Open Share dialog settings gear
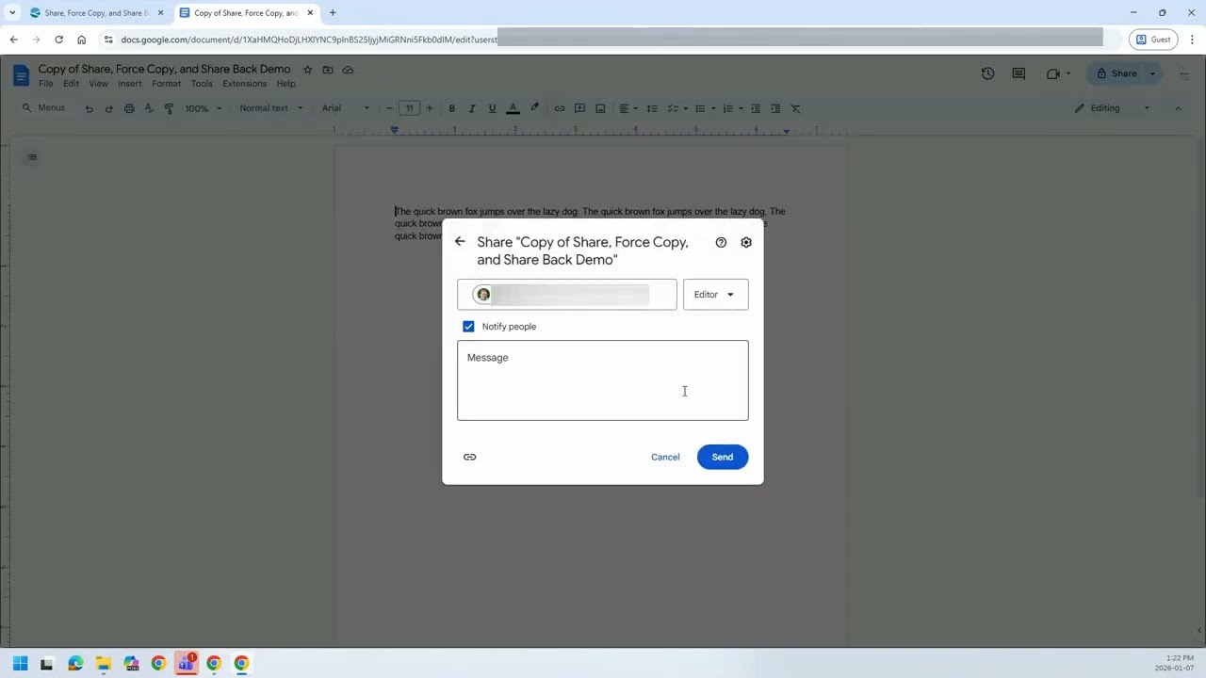 click(x=746, y=242)
